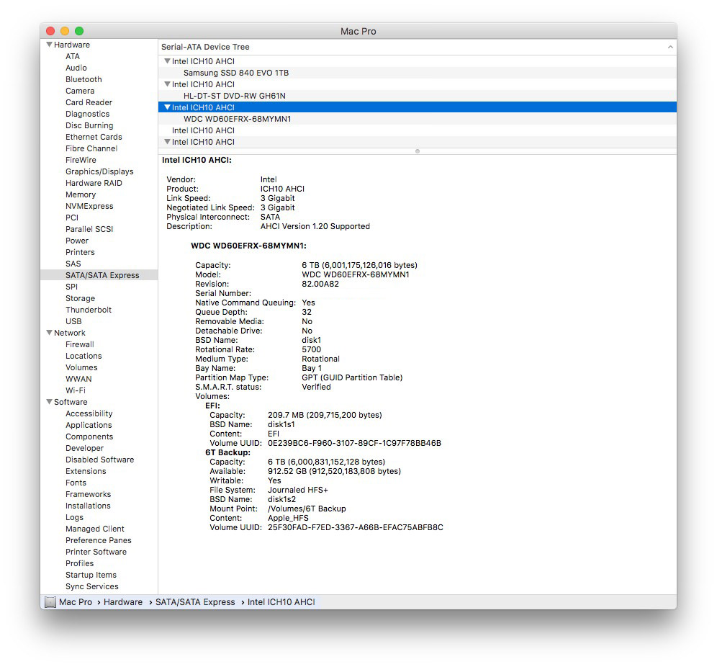
Task: Click SATA/SATA Express in the bottom path bar
Action: coord(195,602)
